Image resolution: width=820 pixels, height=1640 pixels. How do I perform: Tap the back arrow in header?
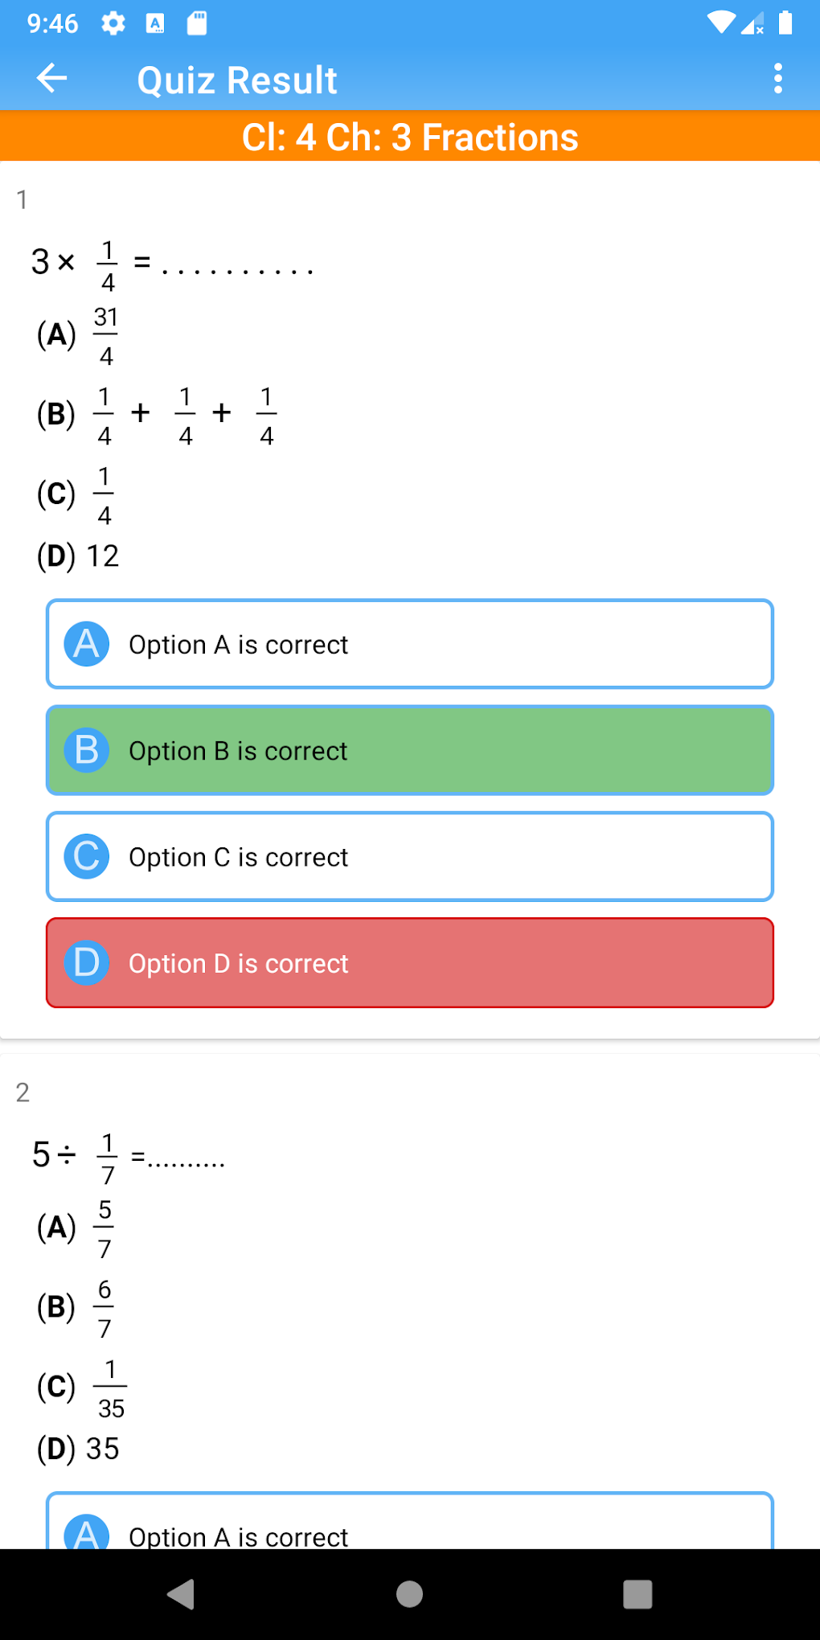tap(52, 79)
